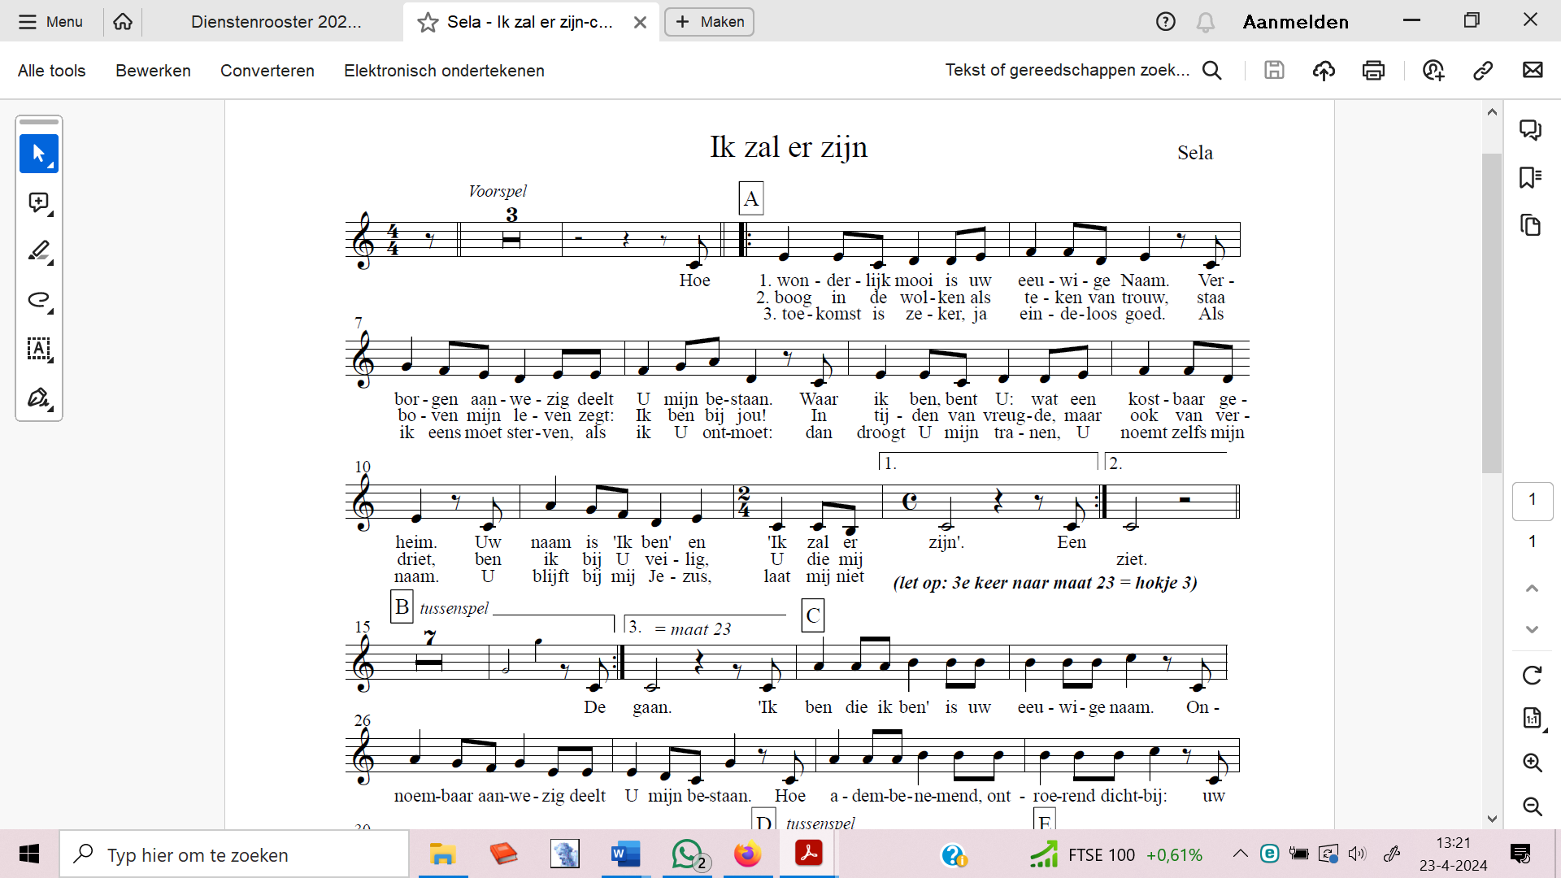Click the composer name Sela

1195,153
